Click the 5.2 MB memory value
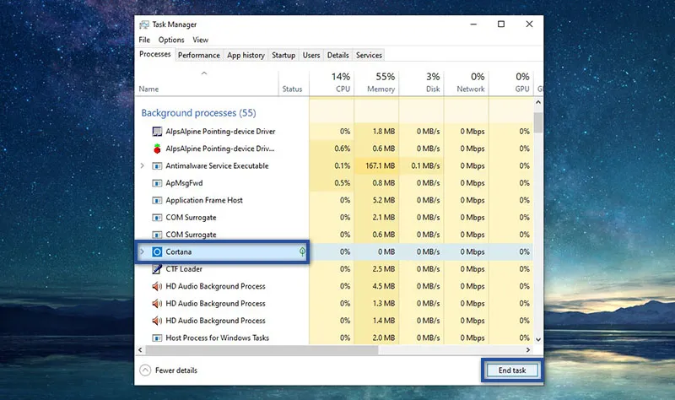Image resolution: width=675 pixels, height=400 pixels. [x=384, y=200]
